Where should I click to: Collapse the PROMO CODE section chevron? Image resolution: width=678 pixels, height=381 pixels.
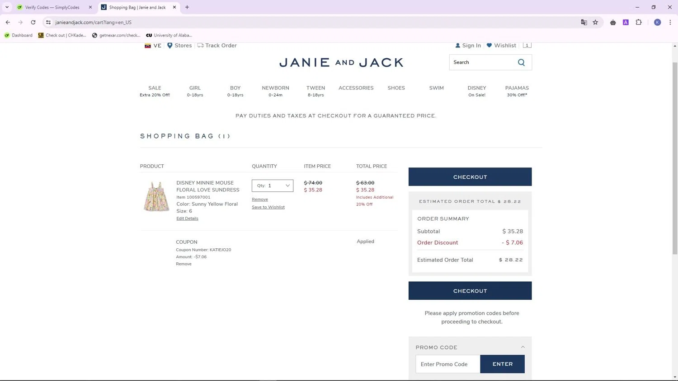(523, 347)
